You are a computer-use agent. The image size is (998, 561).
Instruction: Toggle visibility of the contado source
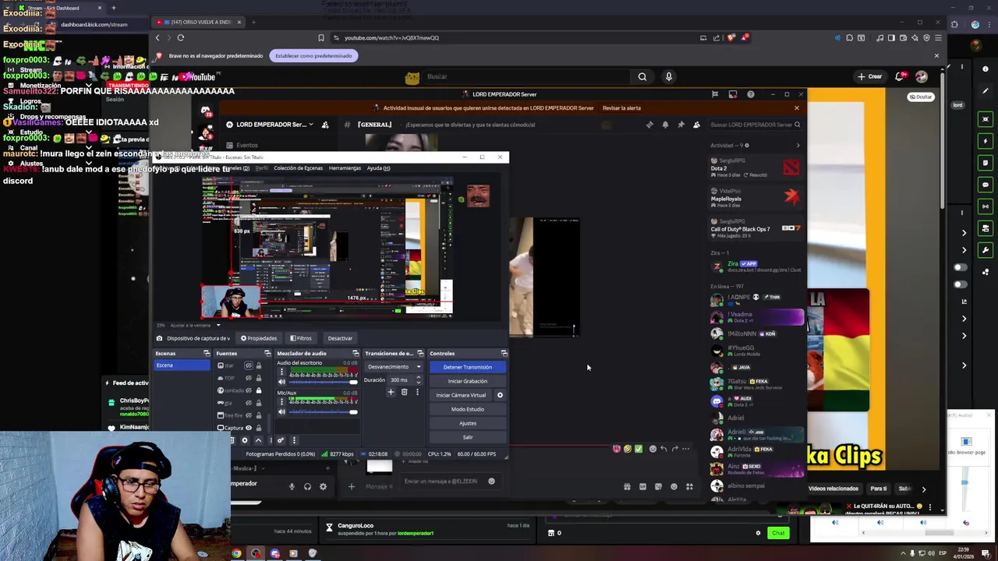tap(249, 390)
